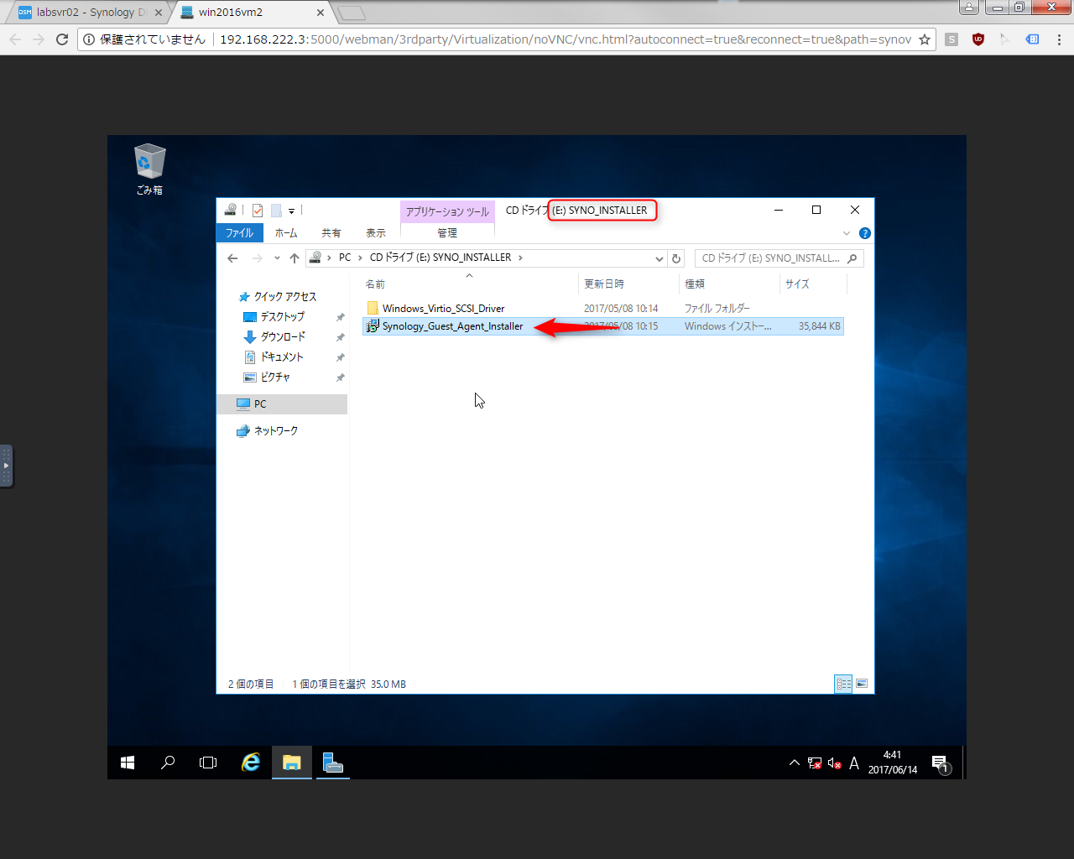
Task: Open recent locations dropdown arrow
Action: [x=277, y=258]
